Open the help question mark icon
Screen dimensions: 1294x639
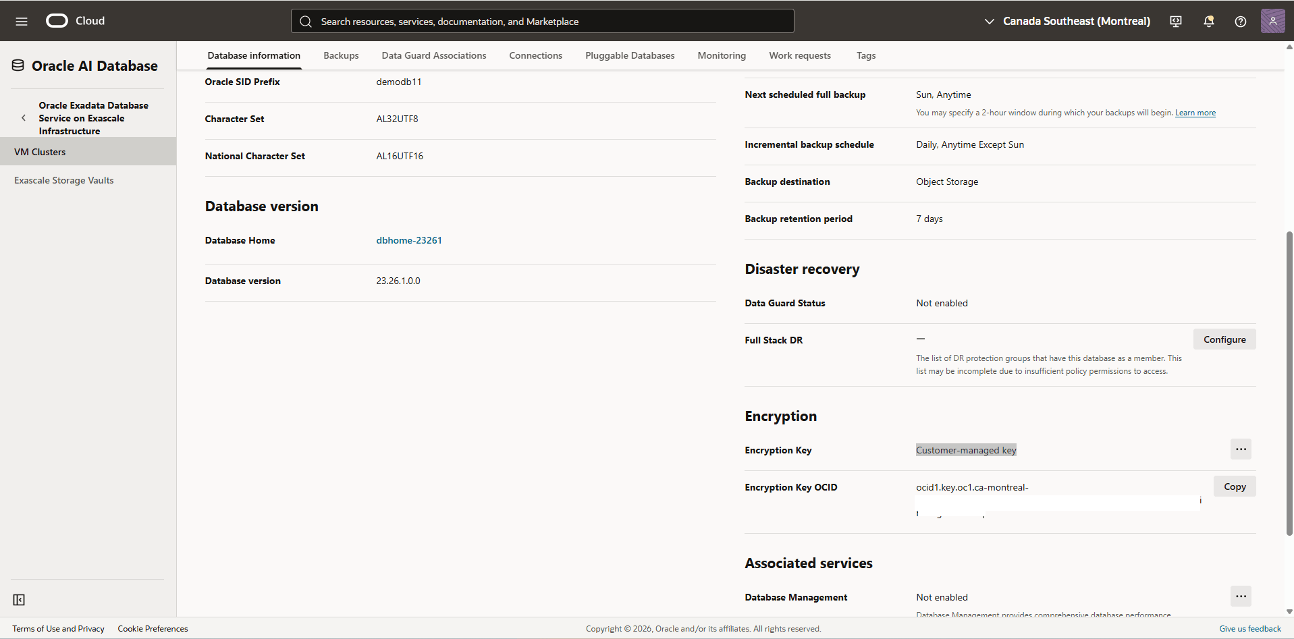pyautogui.click(x=1241, y=22)
